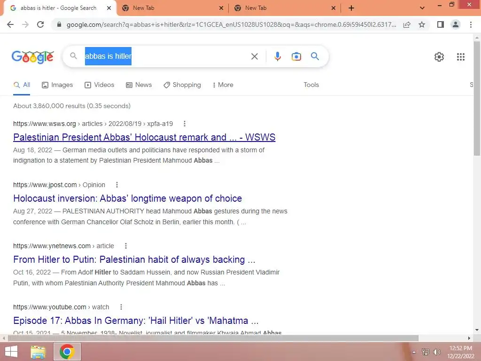This screenshot has width=481, height=361.
Task: Open the taskbar clock and date
Action: tap(460, 352)
